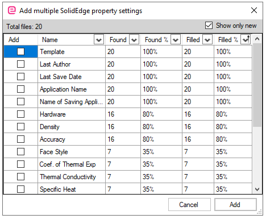Check the Add box for Specific Heat

[20, 189]
